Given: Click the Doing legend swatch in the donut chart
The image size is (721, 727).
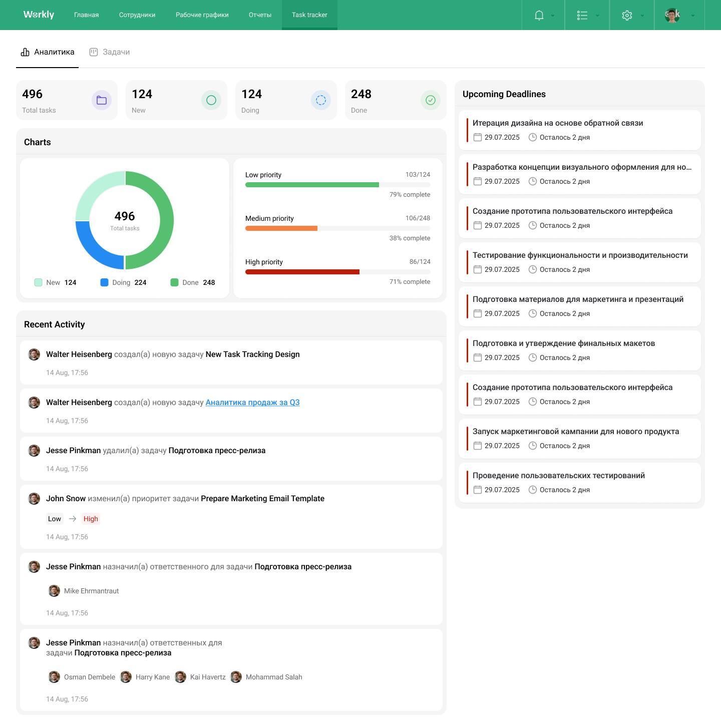Looking at the screenshot, I should pyautogui.click(x=104, y=282).
